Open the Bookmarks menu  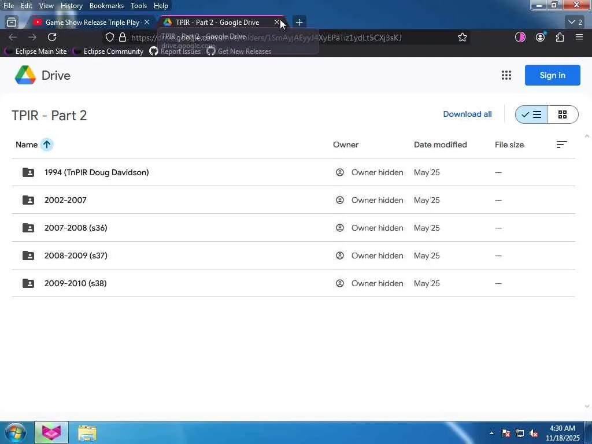[x=106, y=6]
